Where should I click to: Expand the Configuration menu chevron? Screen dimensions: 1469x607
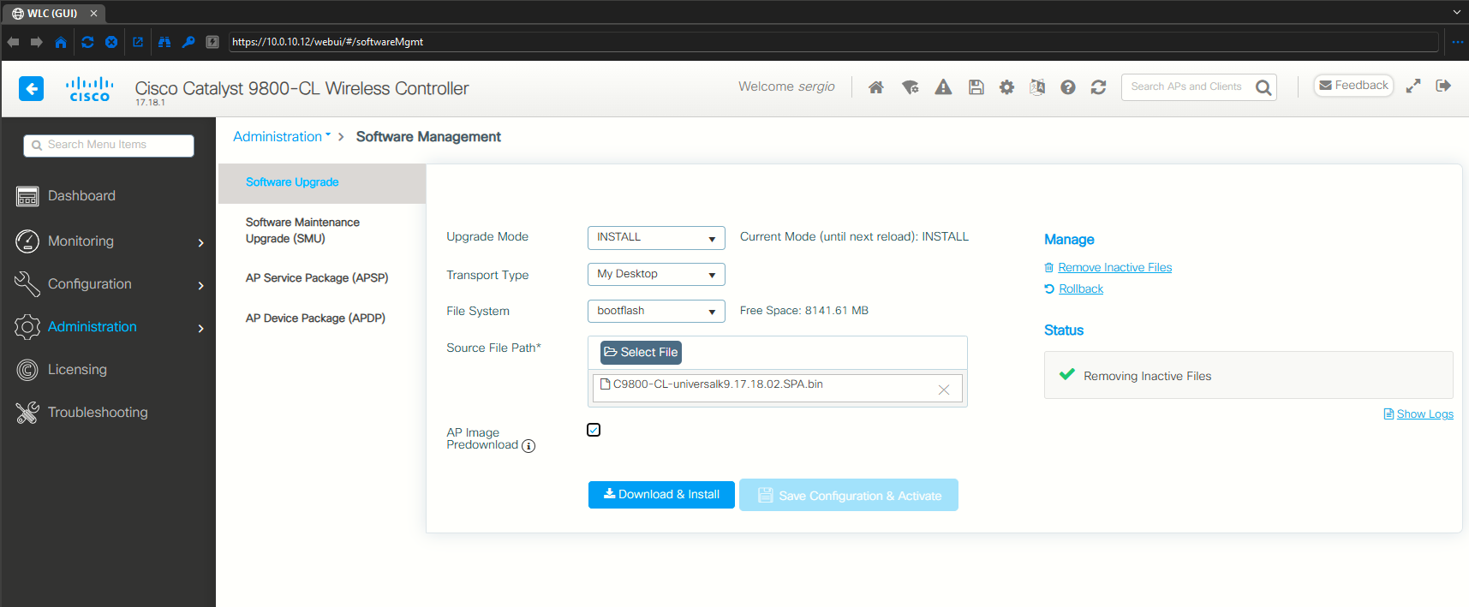pos(201,286)
